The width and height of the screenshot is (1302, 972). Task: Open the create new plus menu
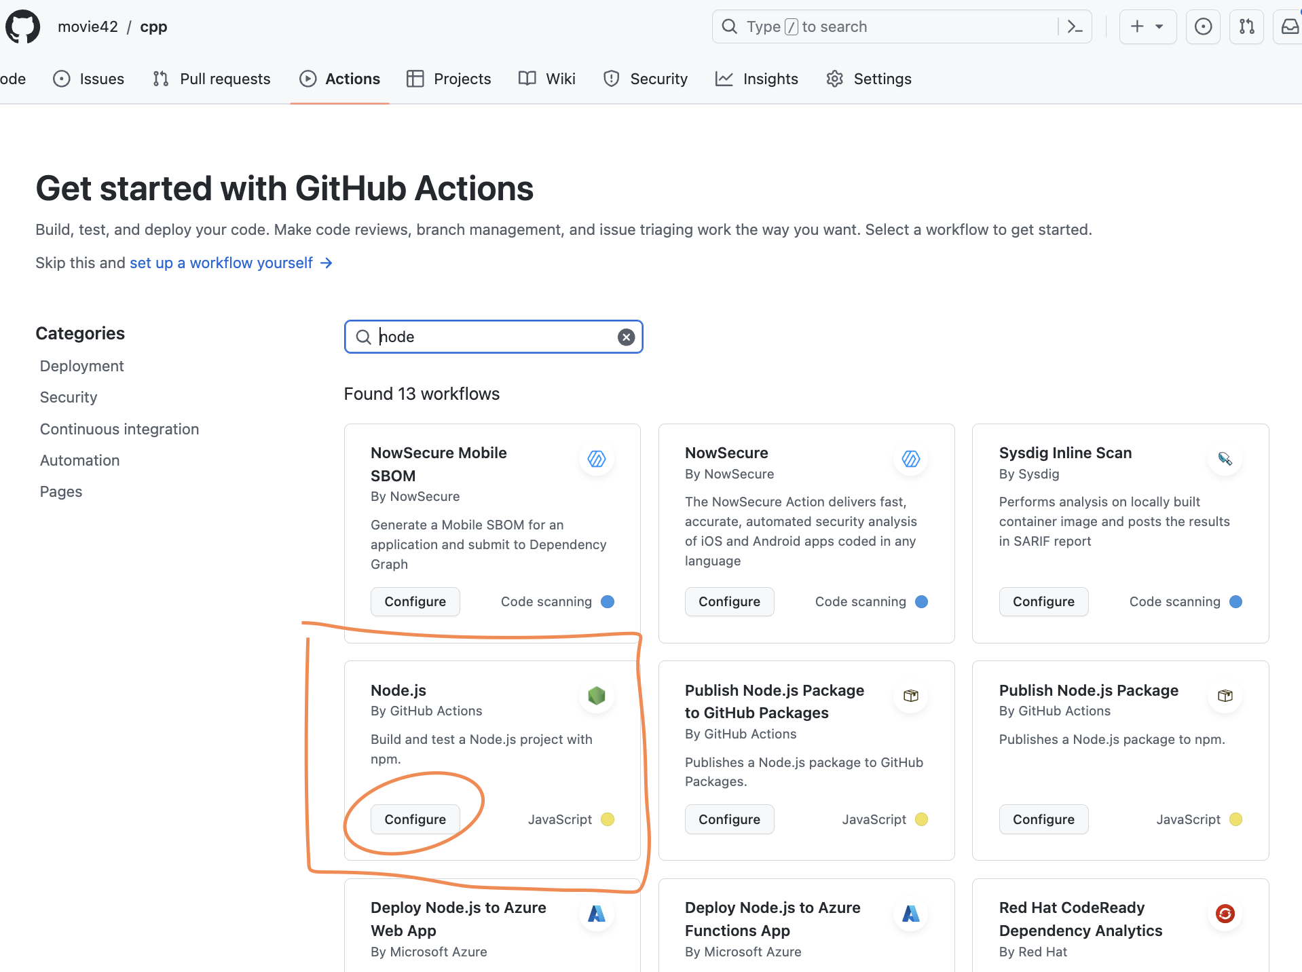pos(1147,26)
